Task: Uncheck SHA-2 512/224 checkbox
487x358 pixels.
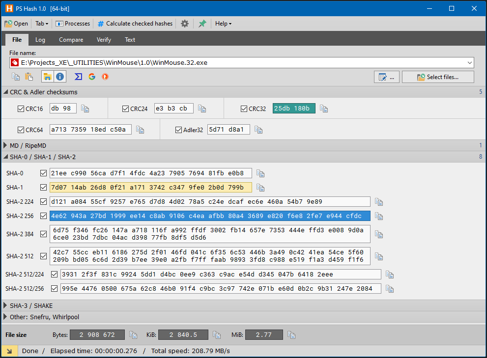Action: (55, 275)
